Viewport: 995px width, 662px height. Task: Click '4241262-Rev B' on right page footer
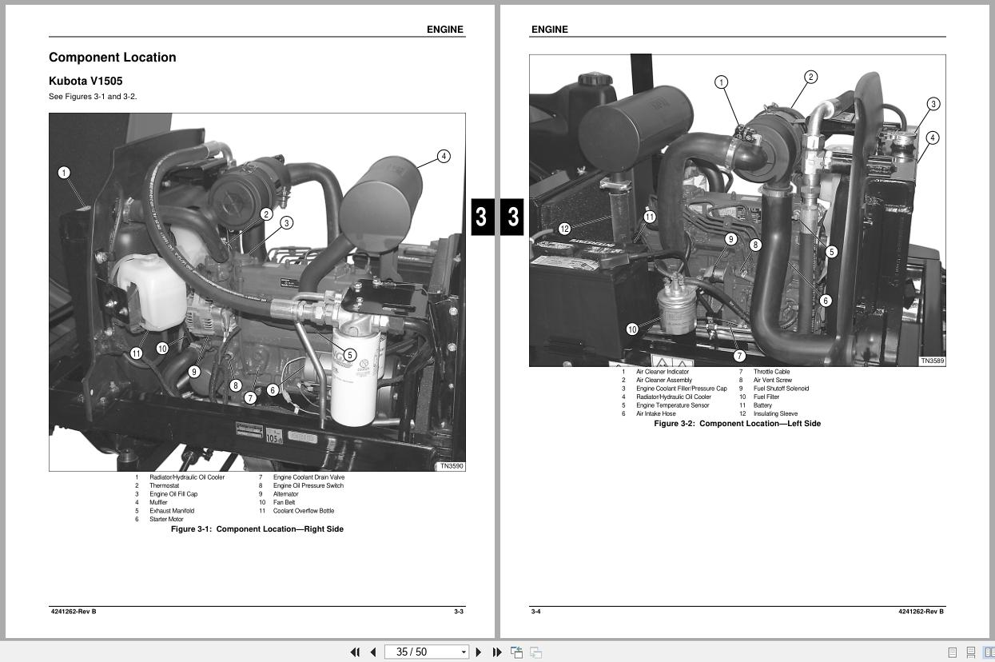tap(921, 612)
